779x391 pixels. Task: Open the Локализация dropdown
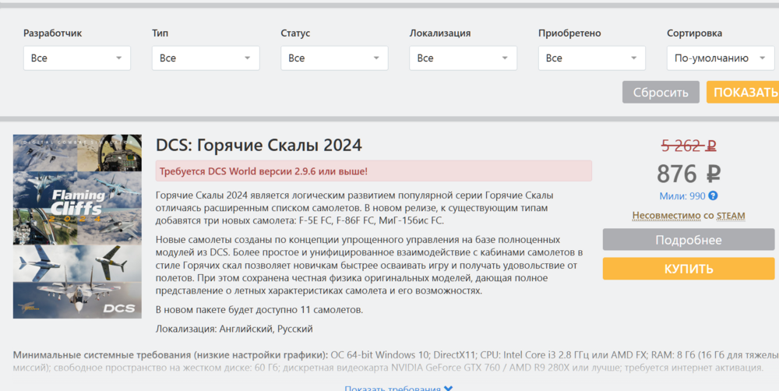pos(463,58)
